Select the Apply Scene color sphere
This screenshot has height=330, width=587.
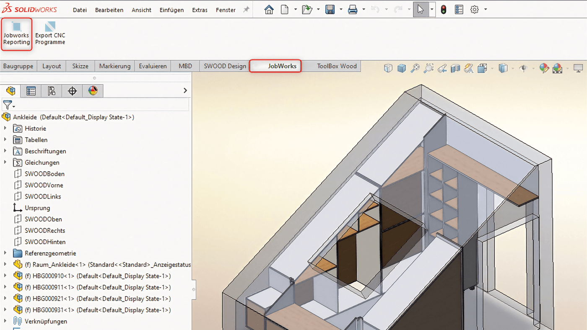click(x=558, y=68)
